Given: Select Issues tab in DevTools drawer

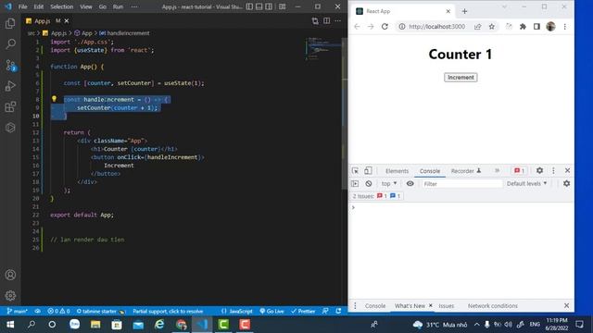Looking at the screenshot, I should pyautogui.click(x=447, y=305).
